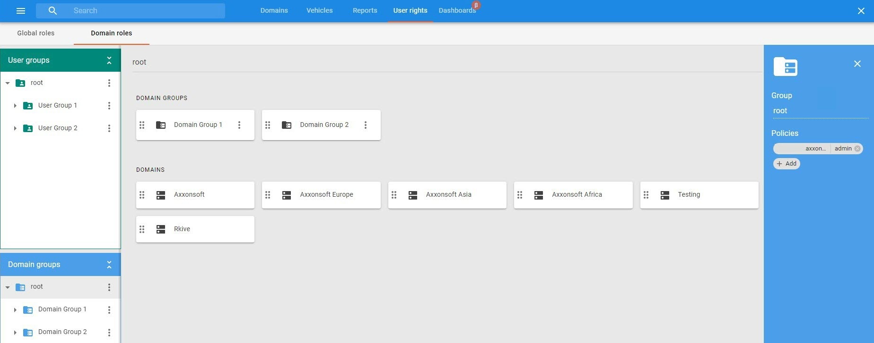Screen dimensions: 874x343
Task: Collapse the root user group node
Action: [x=8, y=83]
